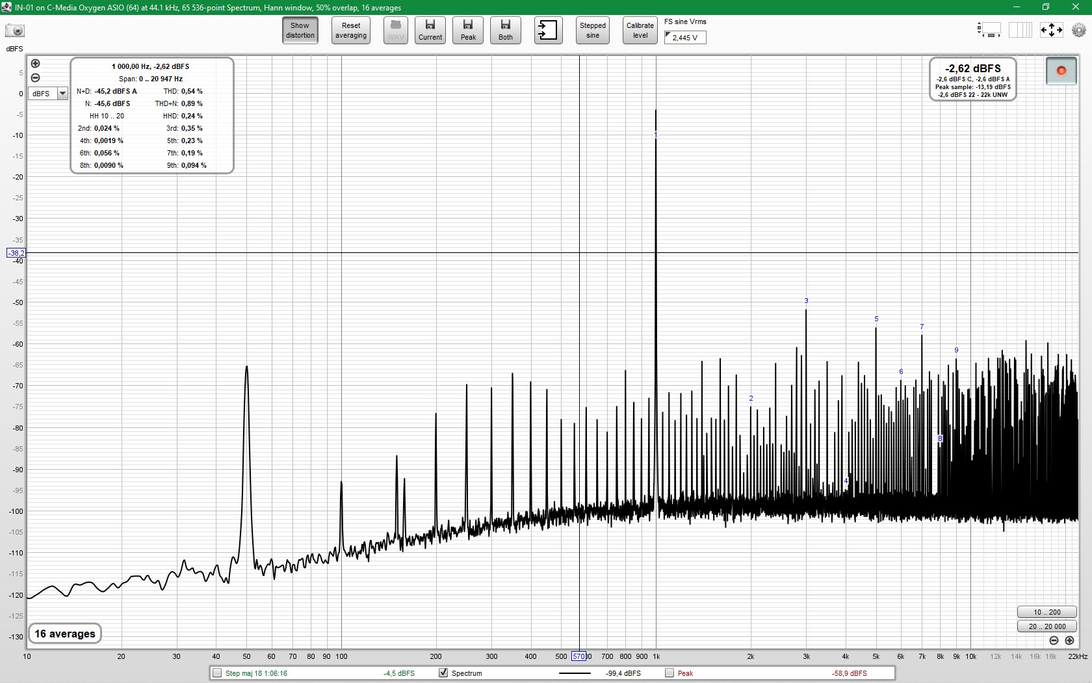This screenshot has width=1092, height=683.
Task: Click the THD+N 0,89 % value
Action: pyautogui.click(x=192, y=103)
